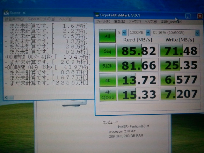The width and height of the screenshot is (204, 153).
Task: Open the ヘルプ(H) menu in CrystalDiskMark
Action: pos(151,22)
